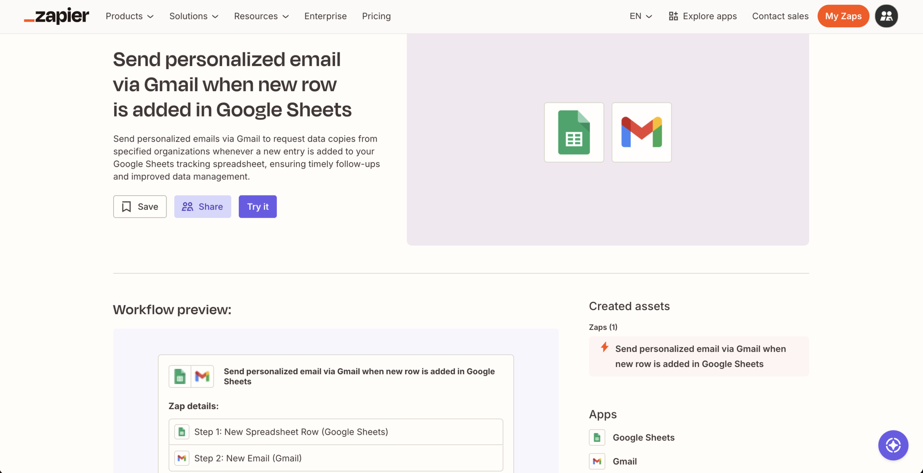The width and height of the screenshot is (923, 473).
Task: Click Gmail icon under Apps list
Action: pos(597,461)
